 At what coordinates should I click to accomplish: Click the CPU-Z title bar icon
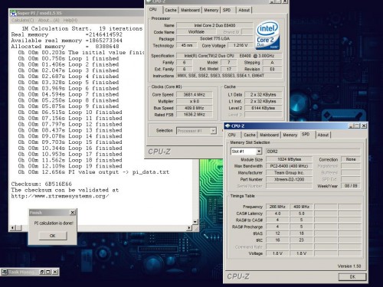(228, 126)
